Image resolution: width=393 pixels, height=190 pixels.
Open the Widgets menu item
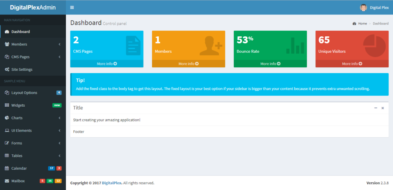[x=33, y=105]
